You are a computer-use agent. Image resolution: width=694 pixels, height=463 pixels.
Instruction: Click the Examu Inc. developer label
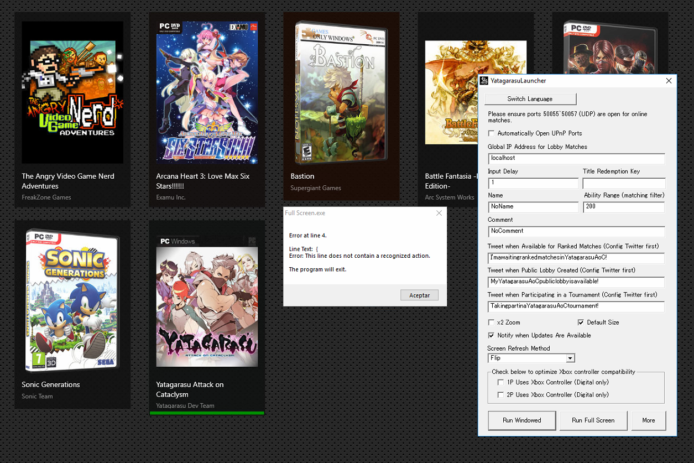tap(171, 197)
